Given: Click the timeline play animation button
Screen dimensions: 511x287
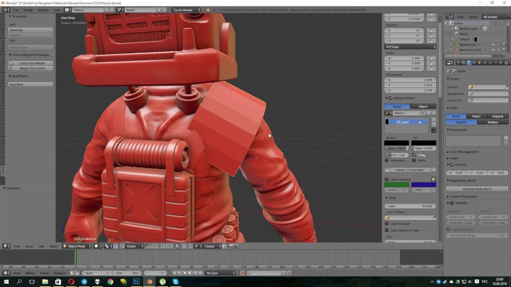Looking at the screenshot, I should [x=190, y=273].
